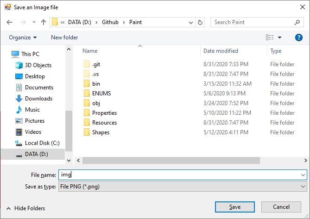The height and width of the screenshot is (219, 310).
Task: Expand the address bar path dropdown
Action: [191, 23]
